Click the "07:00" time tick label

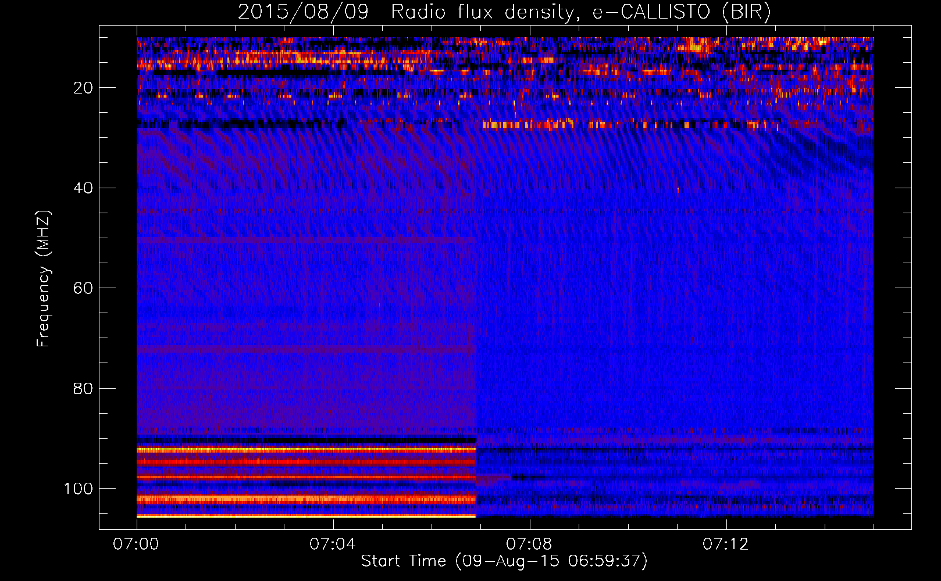pyautogui.click(x=136, y=544)
